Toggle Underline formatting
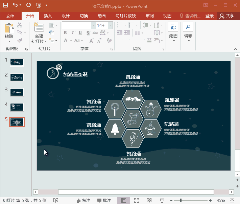The image size is (240, 204). 80,33
